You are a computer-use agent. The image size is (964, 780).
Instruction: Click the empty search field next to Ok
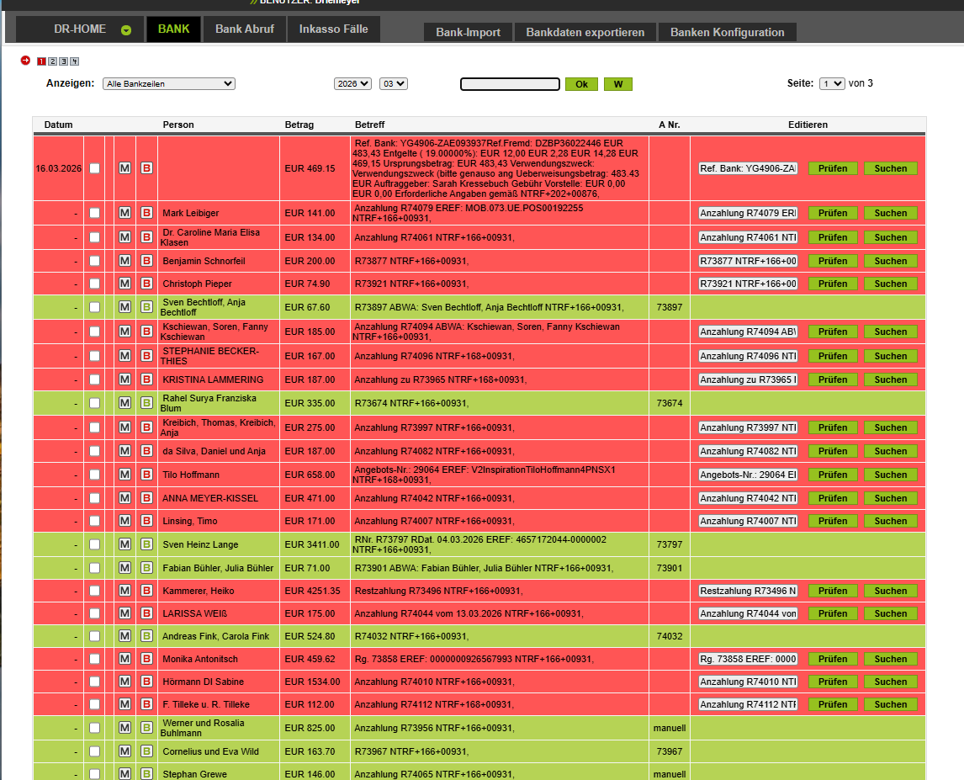tap(510, 84)
